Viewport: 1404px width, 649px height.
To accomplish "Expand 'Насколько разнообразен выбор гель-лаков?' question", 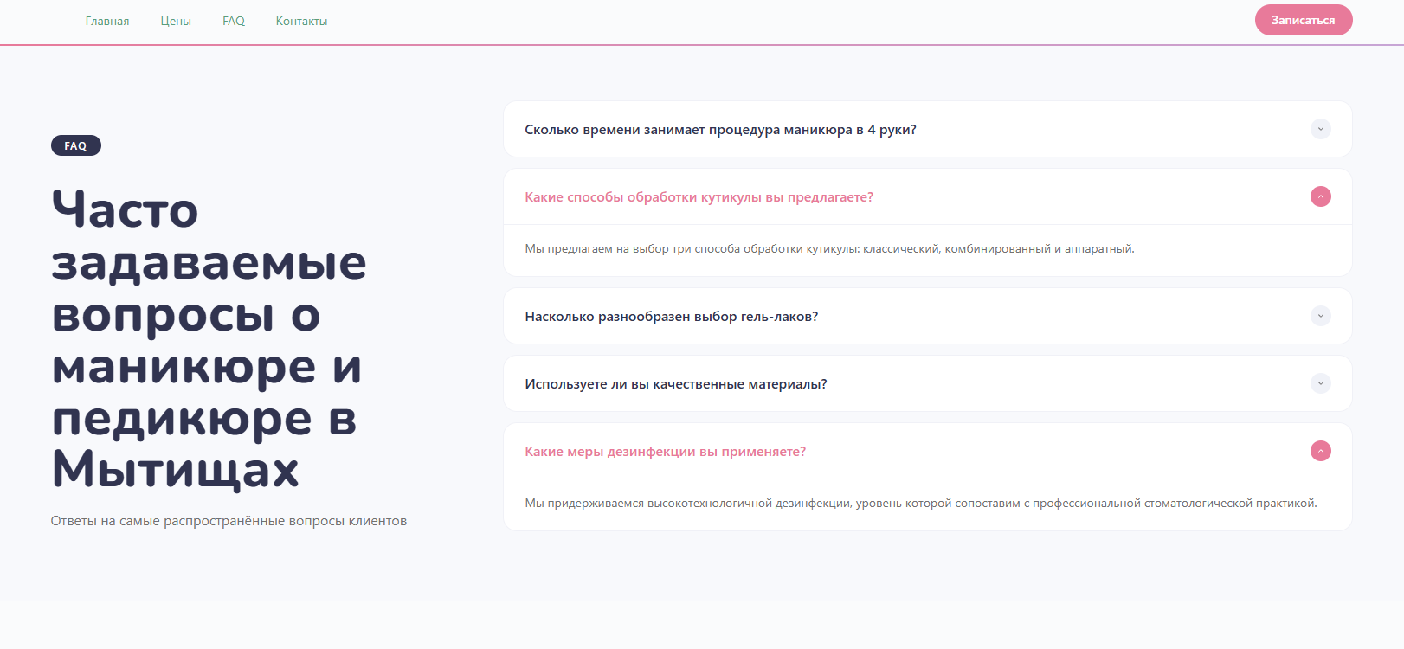I will (671, 317).
